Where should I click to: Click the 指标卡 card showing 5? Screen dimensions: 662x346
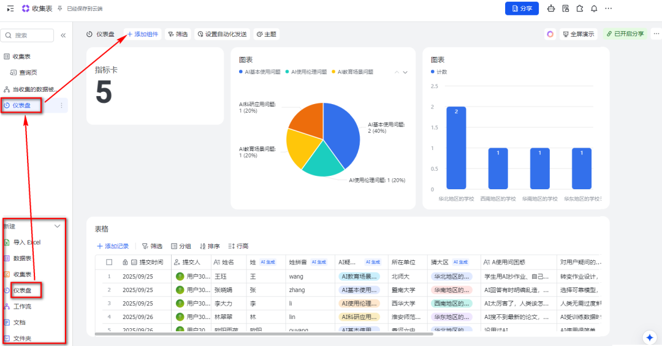pyautogui.click(x=155, y=86)
